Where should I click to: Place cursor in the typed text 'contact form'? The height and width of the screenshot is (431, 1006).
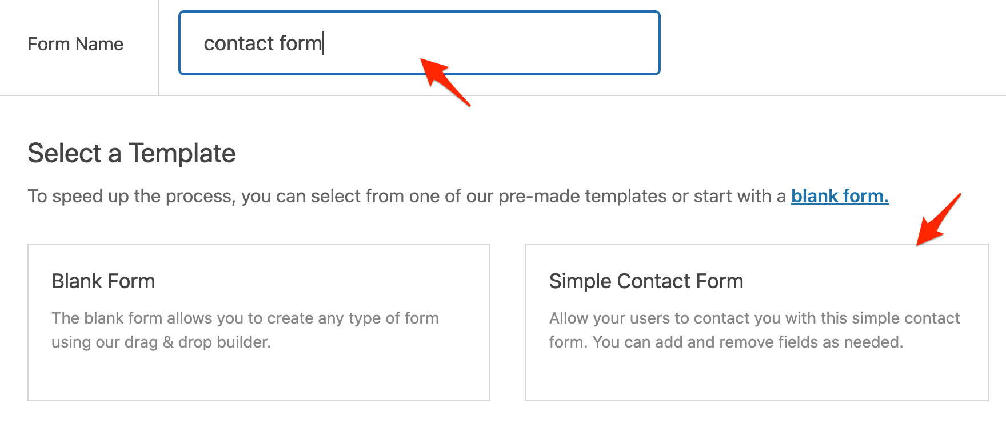(x=263, y=43)
